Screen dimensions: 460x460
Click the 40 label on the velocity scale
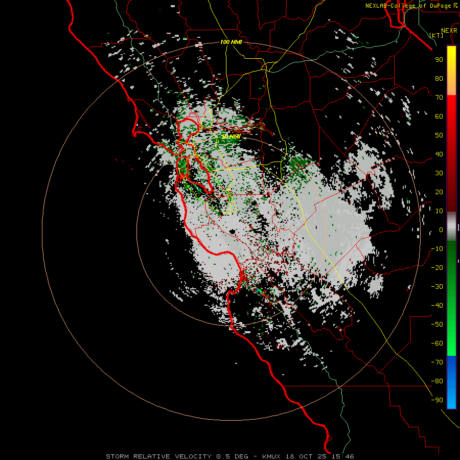coord(439,154)
